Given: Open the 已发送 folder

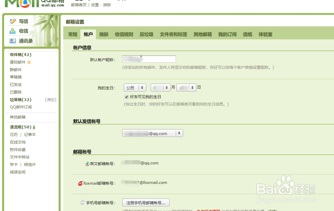Looking at the screenshot, I should point(16,85).
